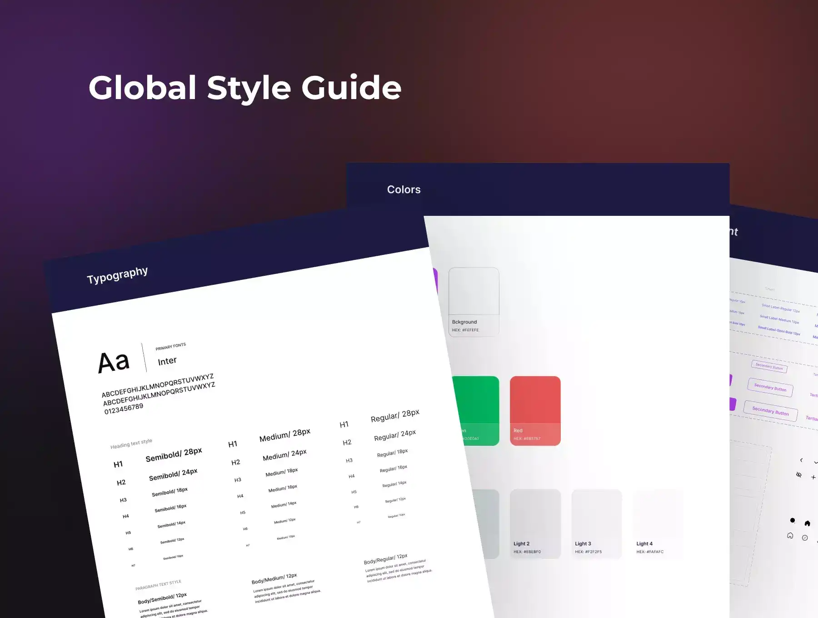Click the plus add icon
The height and width of the screenshot is (618, 818).
(x=813, y=477)
